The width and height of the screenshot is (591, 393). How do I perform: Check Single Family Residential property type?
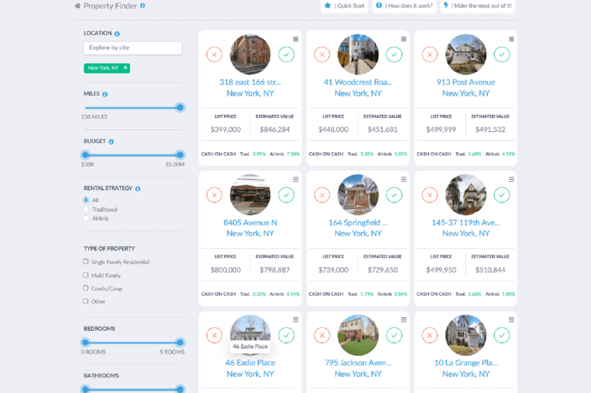click(86, 262)
